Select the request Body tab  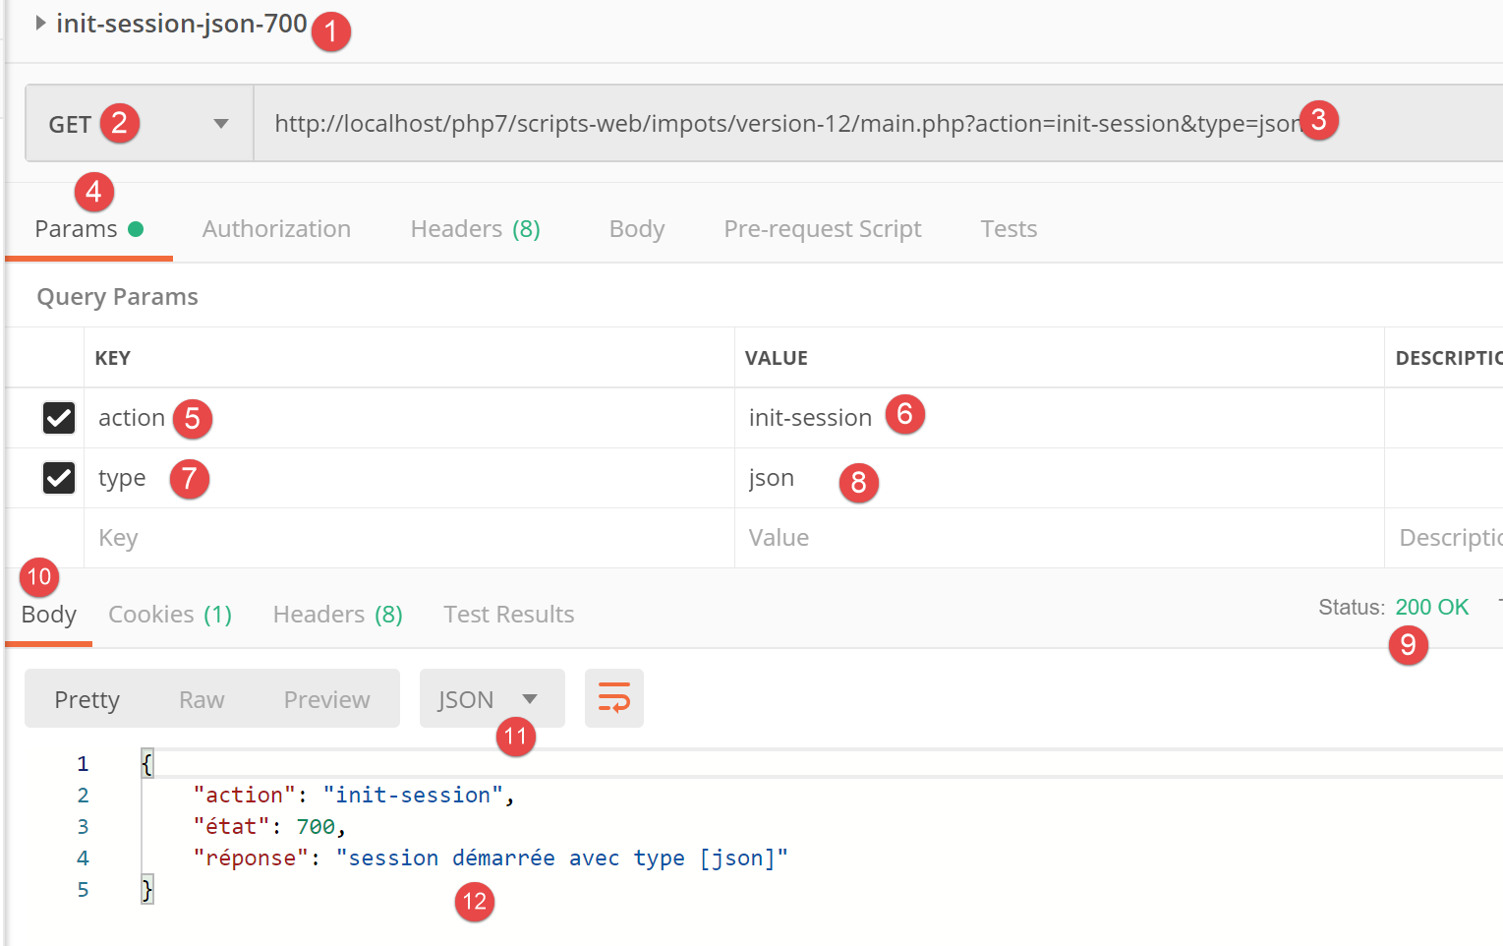click(x=637, y=229)
